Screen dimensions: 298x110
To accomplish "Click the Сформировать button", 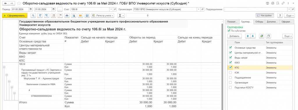I will tap(15, 16).
